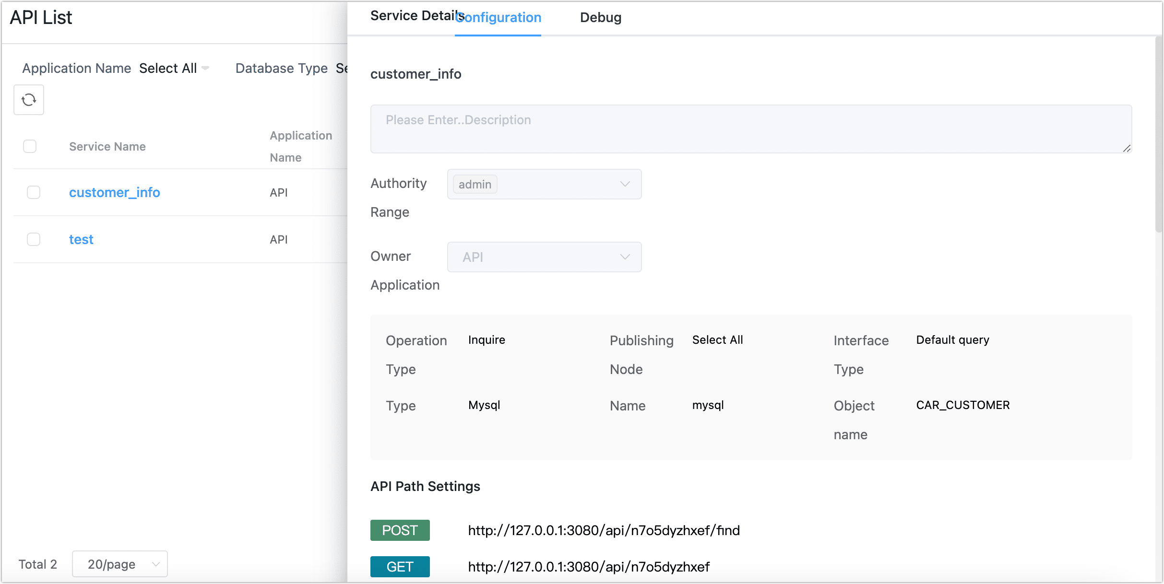Click the customer_info service name link
The width and height of the screenshot is (1164, 584).
coord(116,192)
